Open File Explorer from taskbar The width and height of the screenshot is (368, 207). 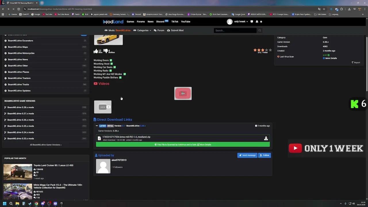click(17, 204)
